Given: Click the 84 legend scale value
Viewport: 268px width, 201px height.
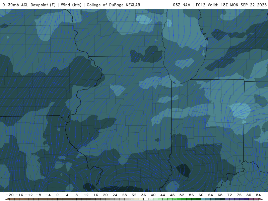Looking at the screenshot, I should pyautogui.click(x=258, y=195).
